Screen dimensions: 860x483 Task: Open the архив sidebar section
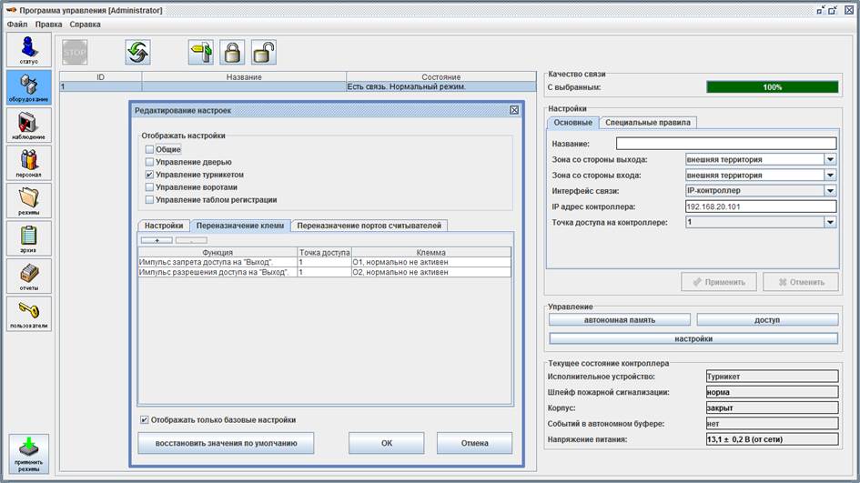click(29, 237)
